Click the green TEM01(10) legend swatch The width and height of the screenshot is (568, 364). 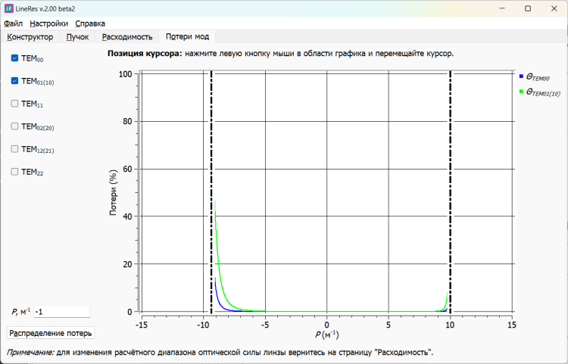[x=521, y=92]
